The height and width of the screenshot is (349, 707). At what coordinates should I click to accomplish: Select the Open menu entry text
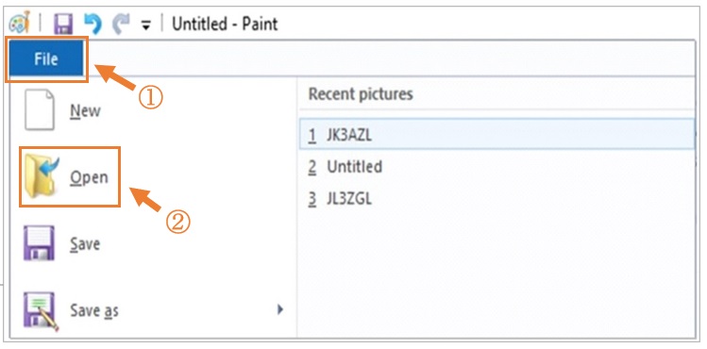(x=89, y=178)
